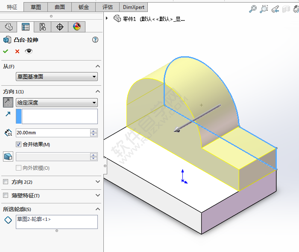Confirm extrude with green checkmark
The image size is (299, 252).
pyautogui.click(x=6, y=51)
